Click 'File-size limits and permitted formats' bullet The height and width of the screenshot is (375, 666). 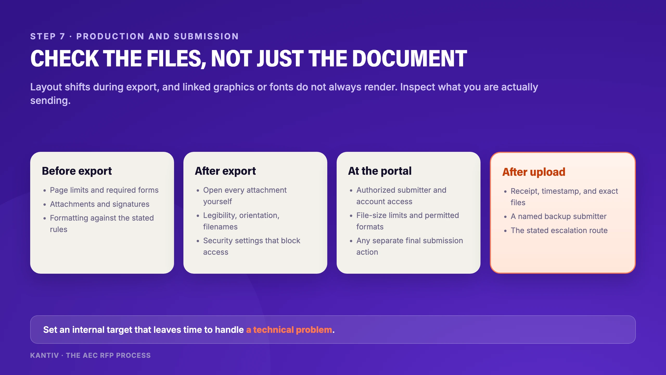[408, 221]
